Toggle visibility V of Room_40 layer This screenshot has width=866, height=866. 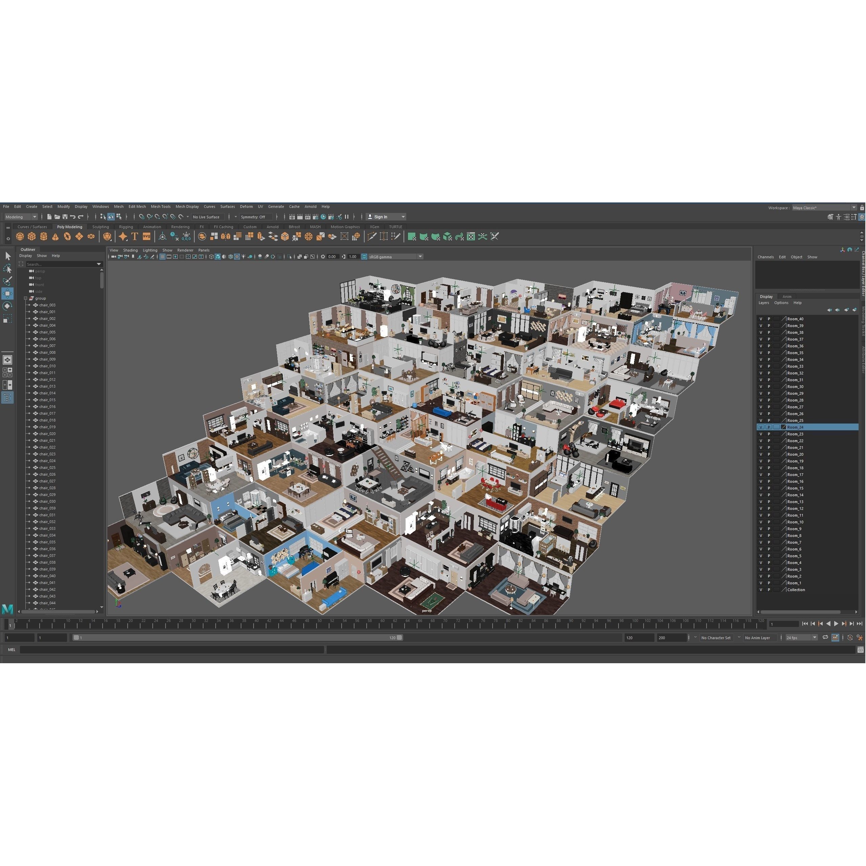pos(761,319)
